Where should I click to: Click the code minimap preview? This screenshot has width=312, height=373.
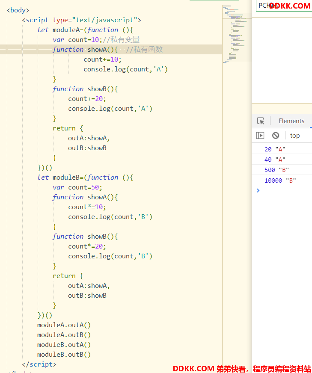pyautogui.click(x=237, y=33)
